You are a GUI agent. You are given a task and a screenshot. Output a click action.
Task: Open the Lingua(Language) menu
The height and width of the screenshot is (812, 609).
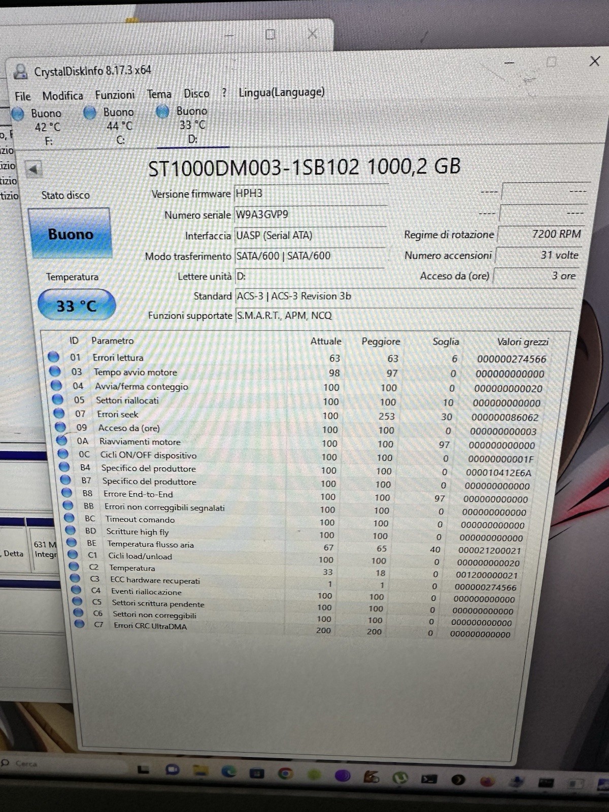tap(282, 92)
